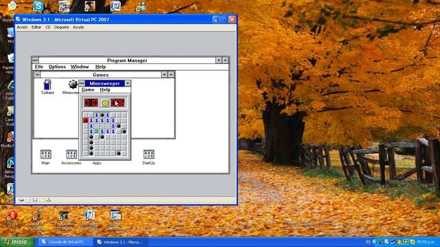The height and width of the screenshot is (247, 440).
Task: Select the Accessories program group icon
Action: tap(71, 157)
